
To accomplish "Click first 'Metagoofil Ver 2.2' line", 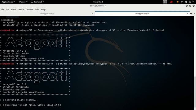I will [x=14, y=51].
